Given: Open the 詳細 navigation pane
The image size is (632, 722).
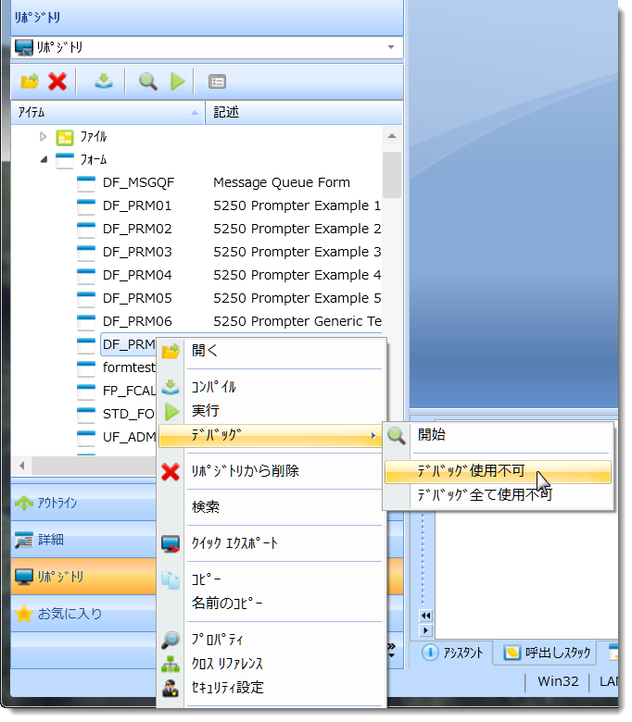Looking at the screenshot, I should tap(83, 540).
